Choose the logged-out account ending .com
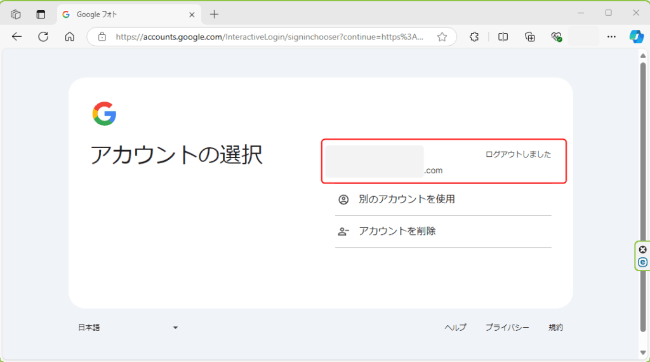650x362 pixels. tap(444, 161)
